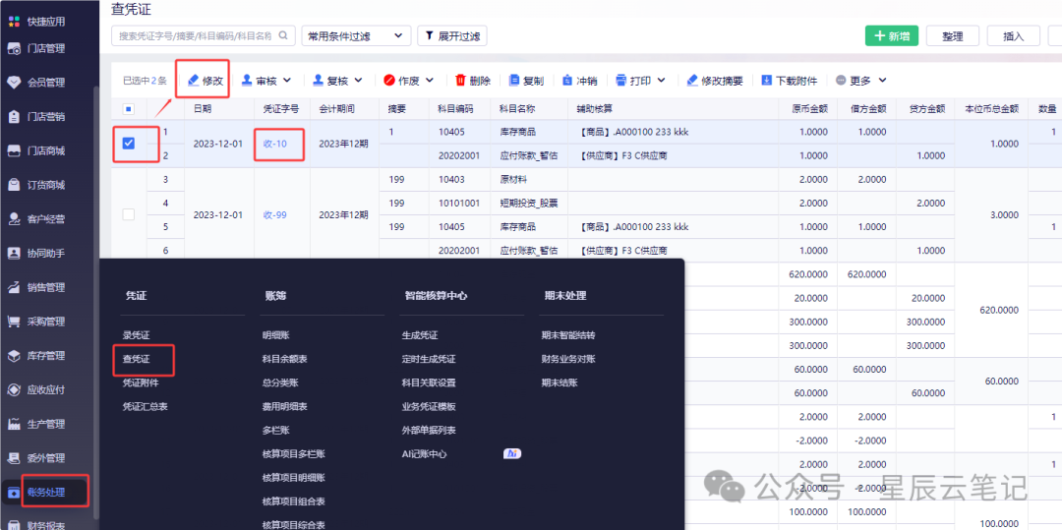Expand the 审核 dropdown arrow
The image size is (1062, 530).
[x=286, y=81]
